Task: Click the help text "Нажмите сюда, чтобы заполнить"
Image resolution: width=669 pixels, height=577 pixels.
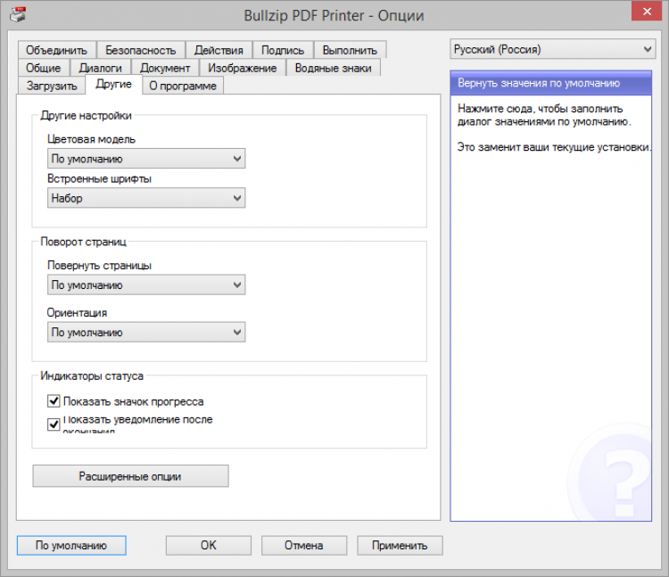Action: pyautogui.click(x=541, y=109)
